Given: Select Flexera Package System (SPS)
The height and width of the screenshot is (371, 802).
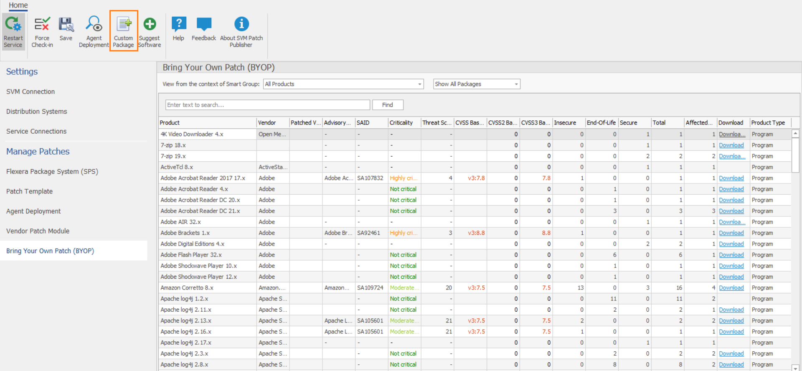Looking at the screenshot, I should [x=52, y=171].
